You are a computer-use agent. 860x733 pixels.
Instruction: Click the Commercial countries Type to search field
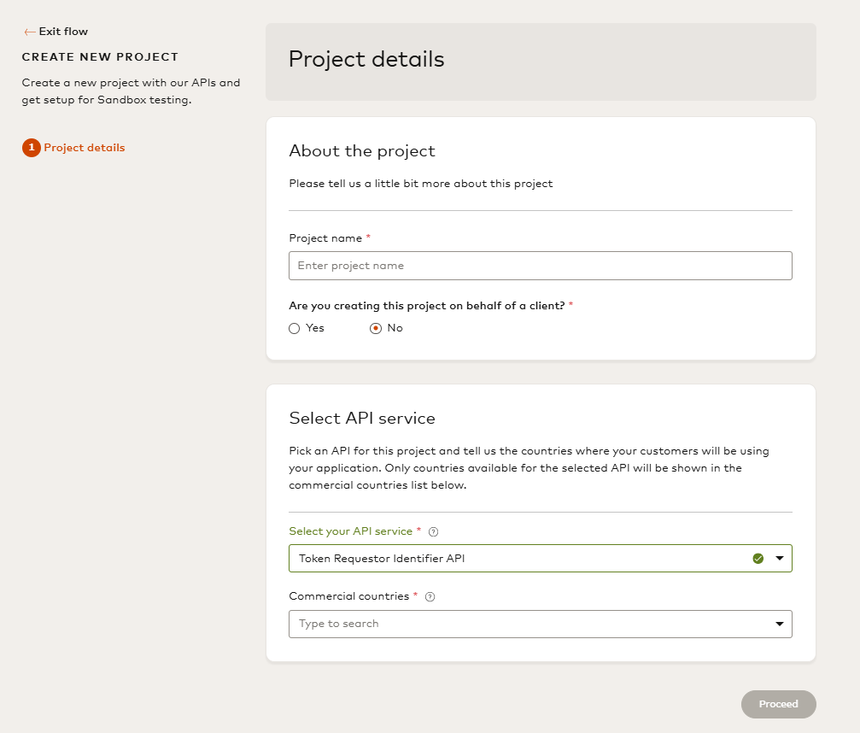[x=521, y=624]
